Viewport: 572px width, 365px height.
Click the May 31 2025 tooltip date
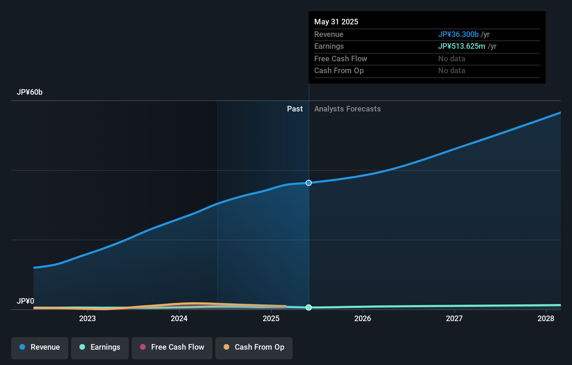click(x=336, y=22)
